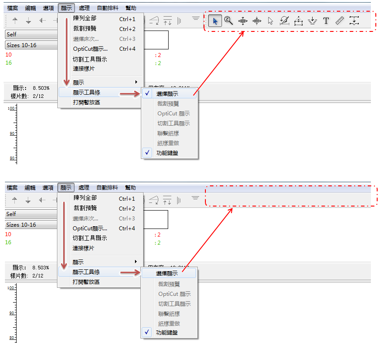Click the rectangular piece outline in lower window
383x343 pixels.
[155, 220]
